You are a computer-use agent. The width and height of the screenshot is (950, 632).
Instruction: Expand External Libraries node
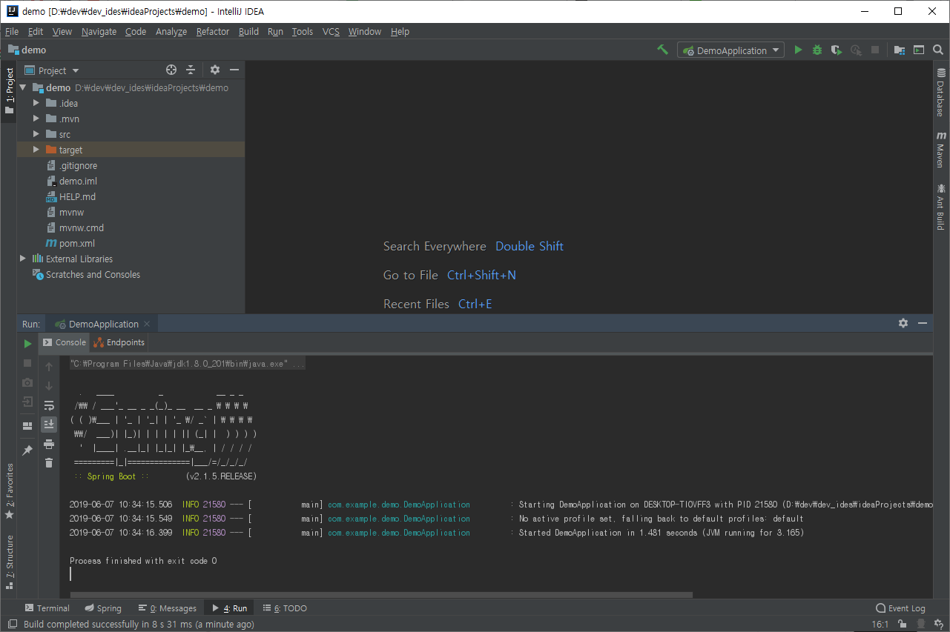(x=23, y=259)
